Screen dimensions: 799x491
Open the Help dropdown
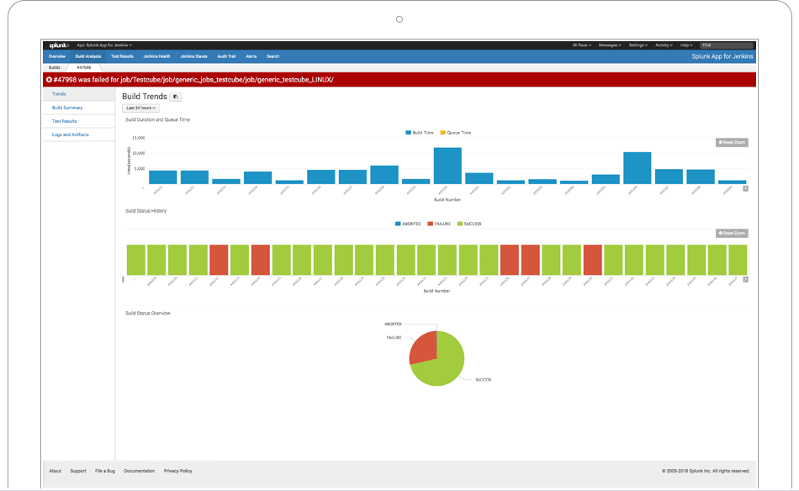click(x=685, y=45)
